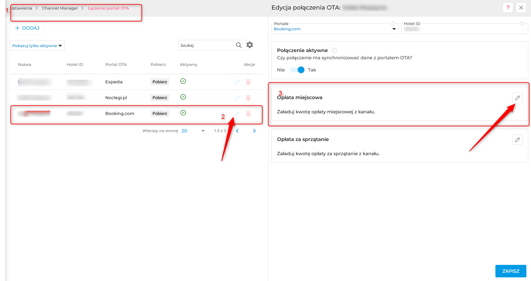The height and width of the screenshot is (281, 531).
Task: Show Połączenie aktywne help tooltip
Action: pos(334,50)
